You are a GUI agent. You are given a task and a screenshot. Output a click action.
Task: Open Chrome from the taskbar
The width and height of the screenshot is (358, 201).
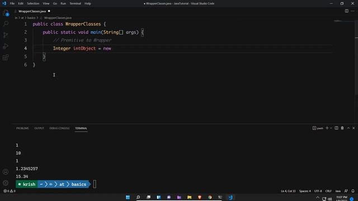tap(210, 197)
